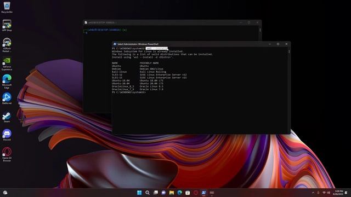Click the highlighted 'wsl --install' command text
351x197 pixels.
pyautogui.click(x=157, y=49)
